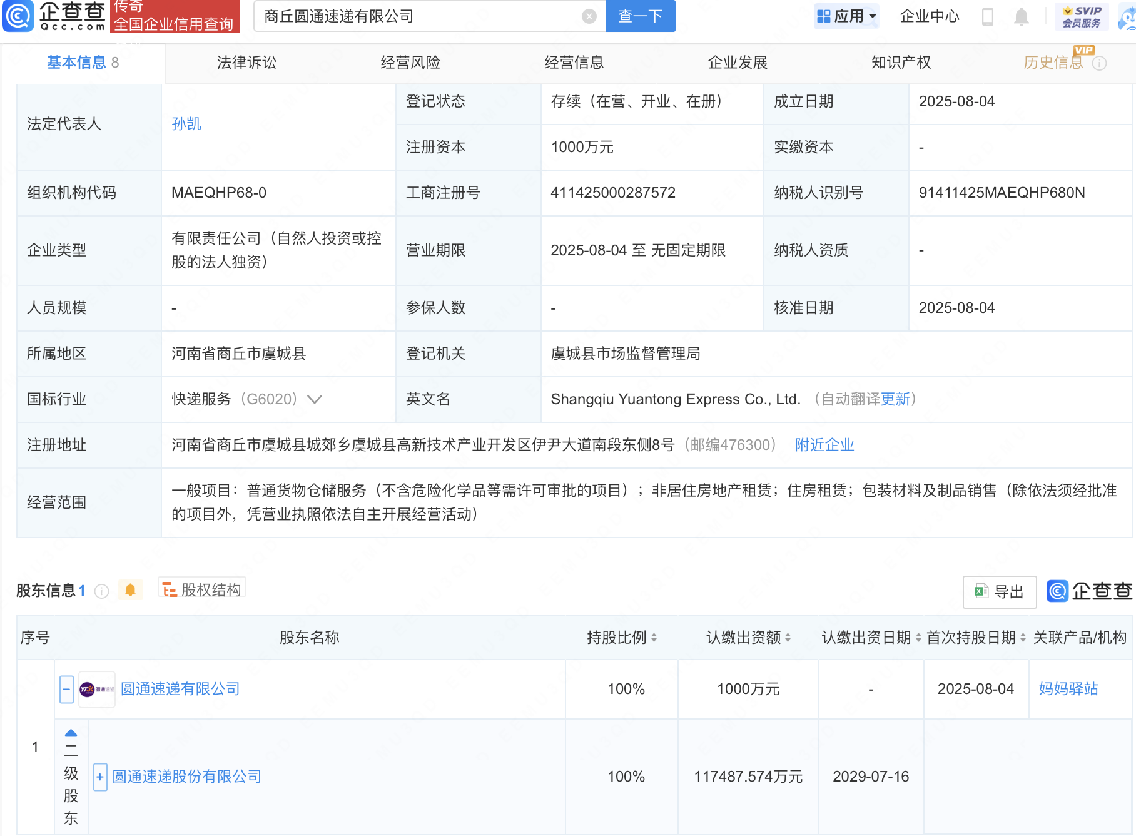
Task: Open the 附近企业 nearby companies link
Action: [x=824, y=445]
